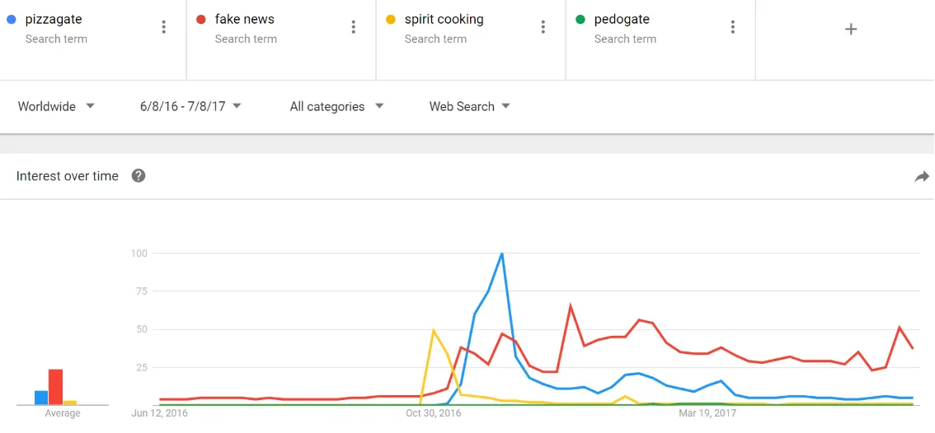This screenshot has width=935, height=433.
Task: Open the 6/8/16 - 7/8/17 date range dropdown
Action: [x=190, y=107]
